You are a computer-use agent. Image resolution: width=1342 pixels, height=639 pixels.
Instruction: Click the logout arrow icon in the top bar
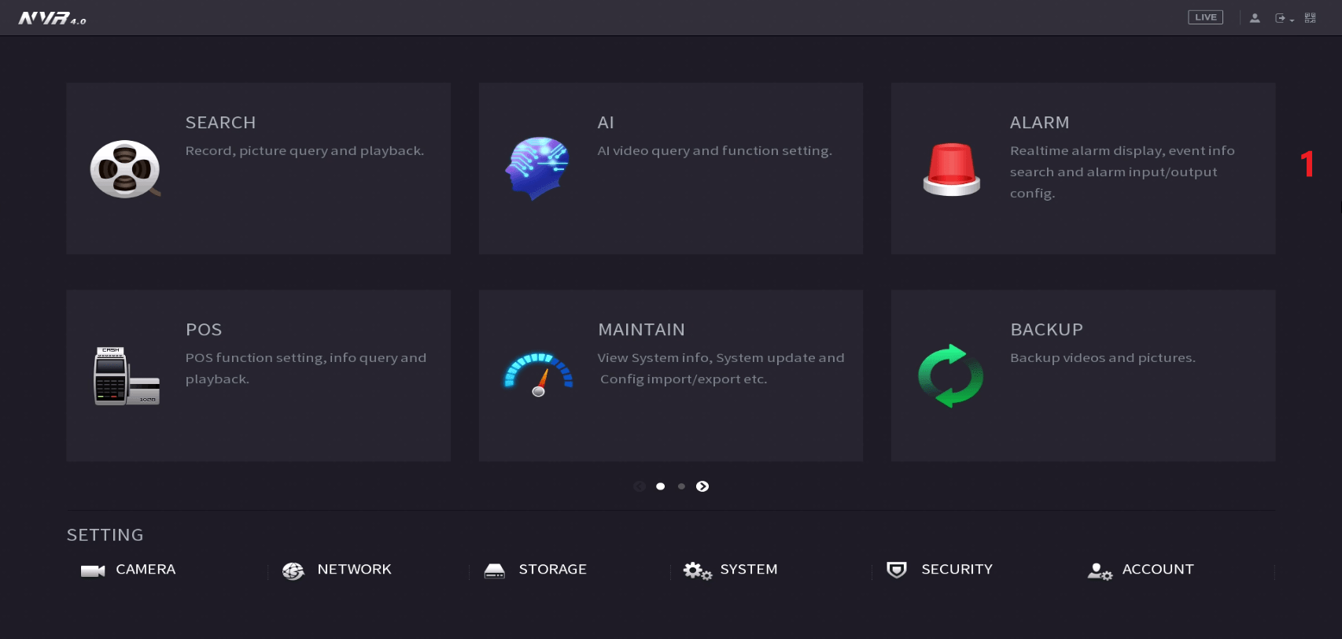(x=1280, y=18)
